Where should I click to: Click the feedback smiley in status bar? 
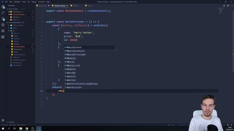(x=228, y=125)
